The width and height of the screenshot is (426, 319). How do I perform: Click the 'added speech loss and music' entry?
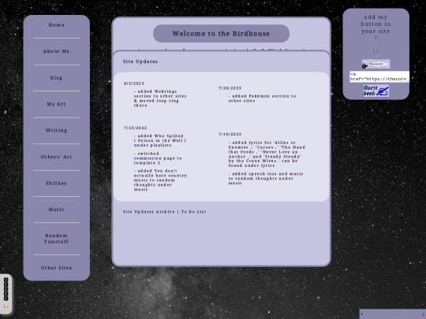[x=266, y=178]
